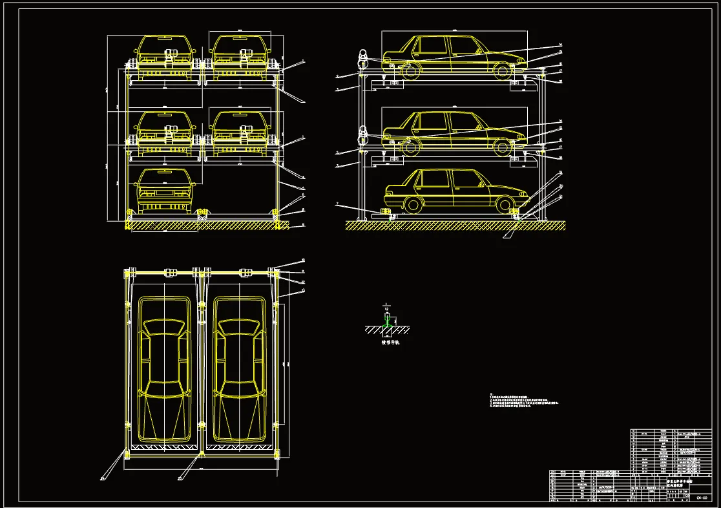Select the left car in the plan view
The height and width of the screenshot is (508, 721).
pyautogui.click(x=165, y=370)
